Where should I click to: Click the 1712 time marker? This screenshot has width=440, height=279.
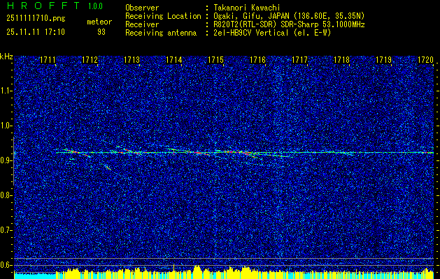point(90,60)
